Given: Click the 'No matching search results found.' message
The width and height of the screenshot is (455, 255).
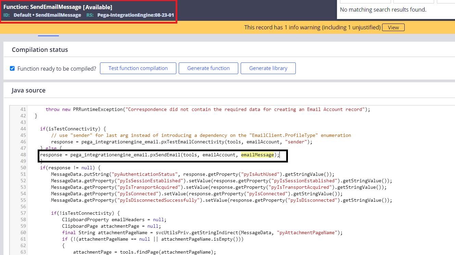Looking at the screenshot, I should (383, 10).
